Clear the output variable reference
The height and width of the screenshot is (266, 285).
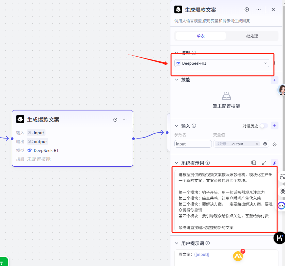click(257, 144)
